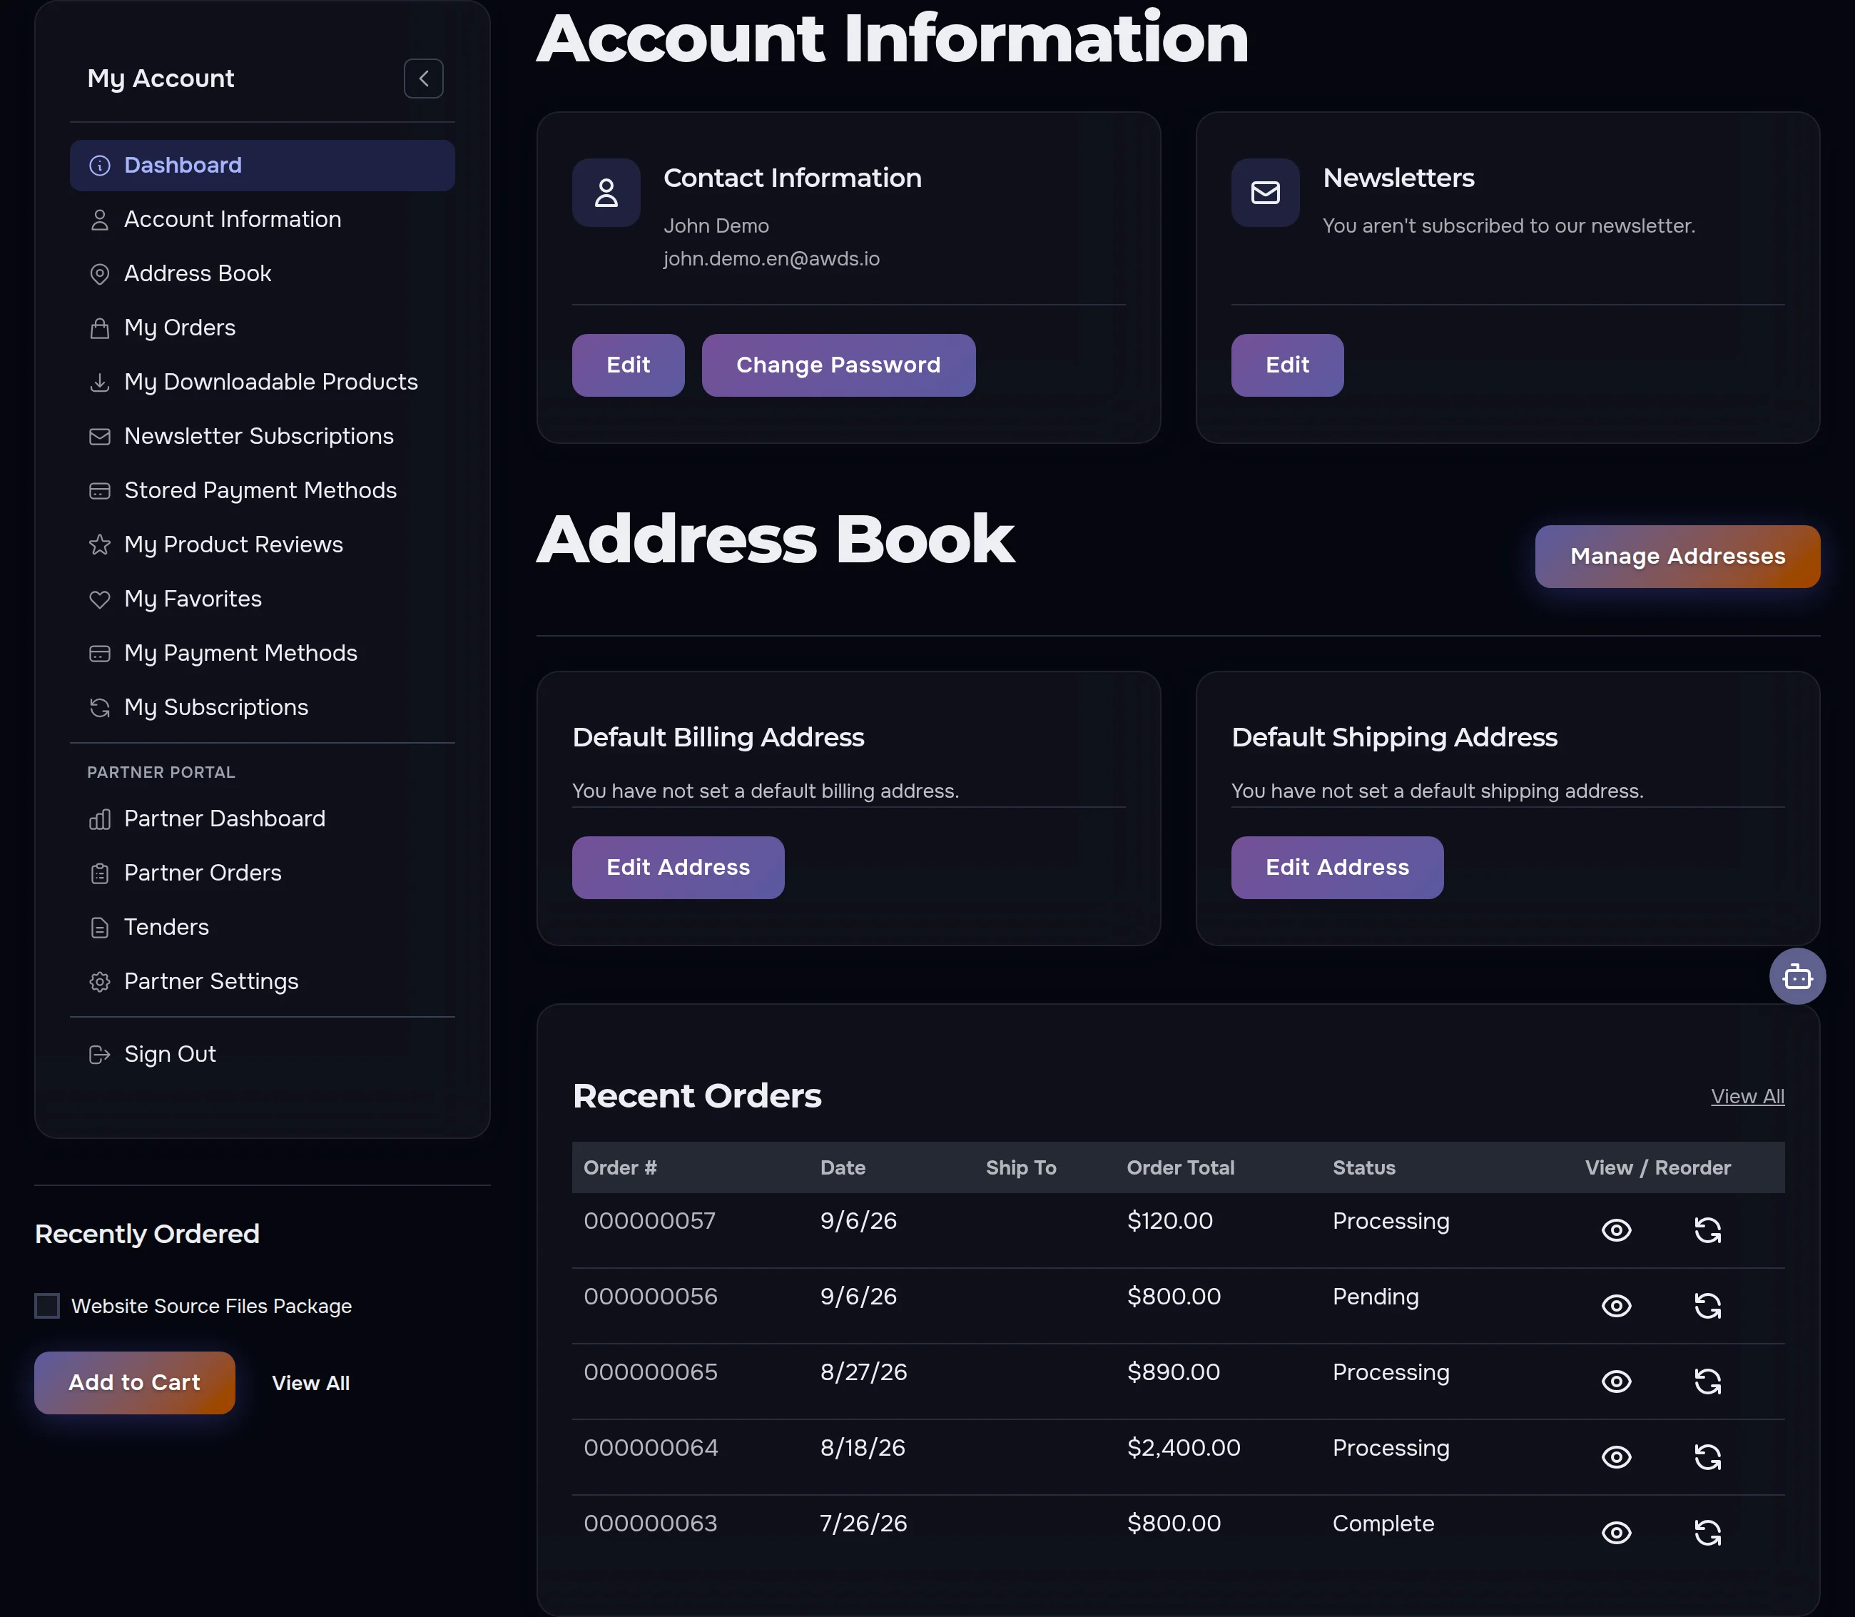Reorder order 000000065

click(1707, 1382)
